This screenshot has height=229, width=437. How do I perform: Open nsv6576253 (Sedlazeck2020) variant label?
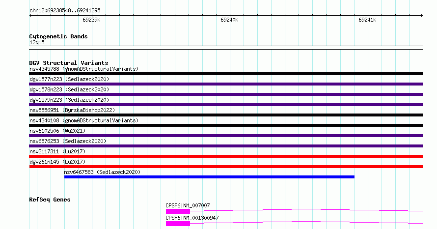click(68, 141)
